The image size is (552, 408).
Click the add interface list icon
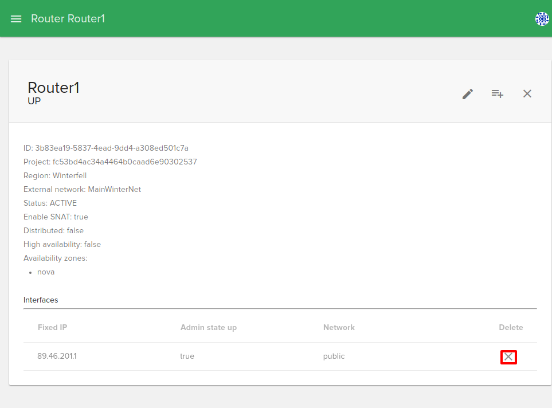coord(498,94)
